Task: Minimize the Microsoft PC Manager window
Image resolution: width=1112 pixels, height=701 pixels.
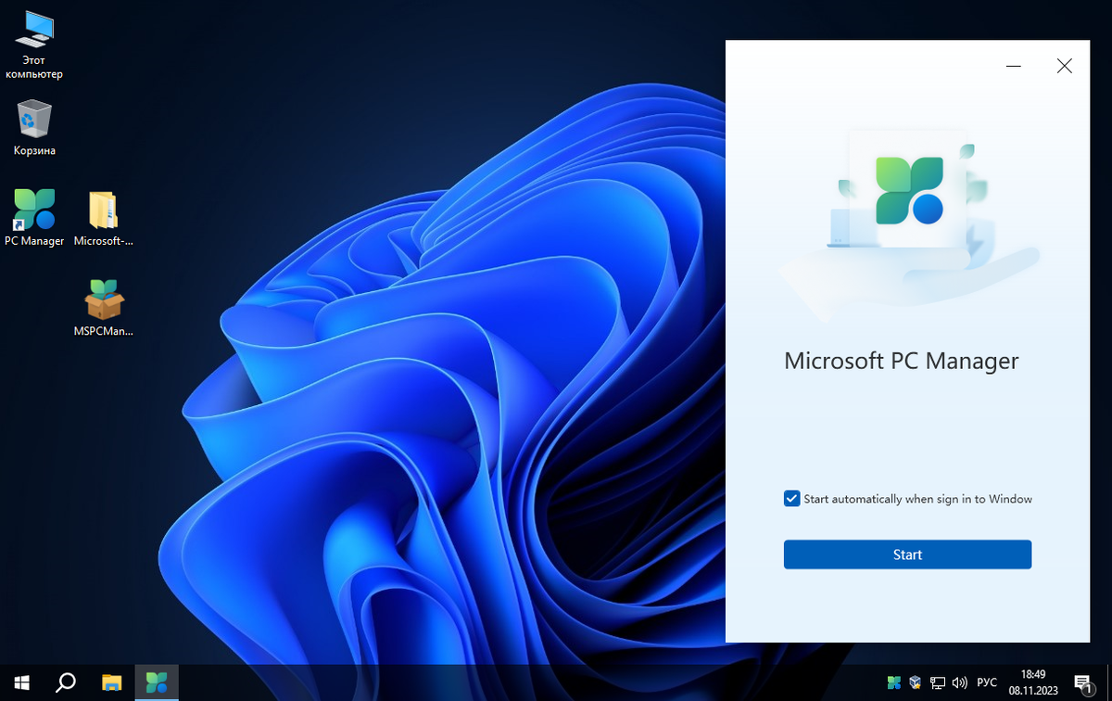Action: (x=1014, y=66)
